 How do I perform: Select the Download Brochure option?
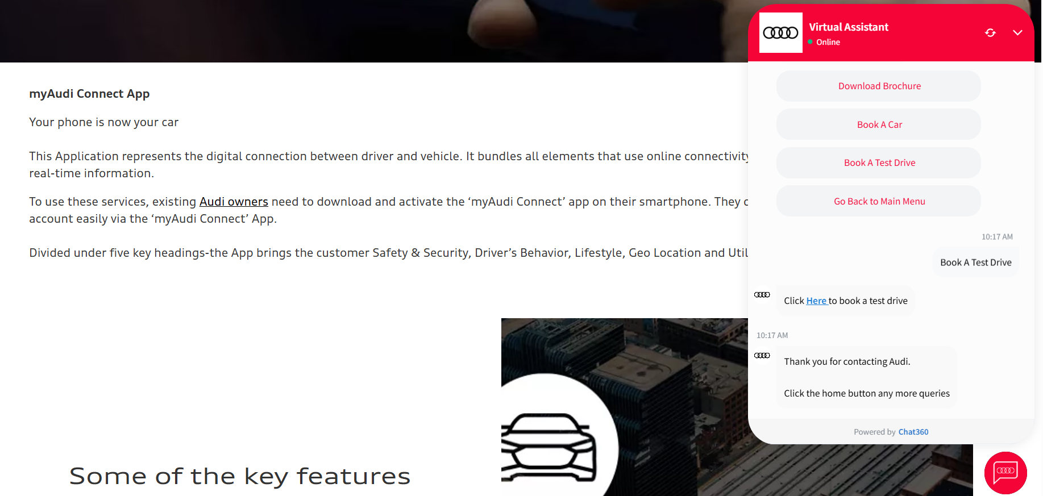point(879,86)
